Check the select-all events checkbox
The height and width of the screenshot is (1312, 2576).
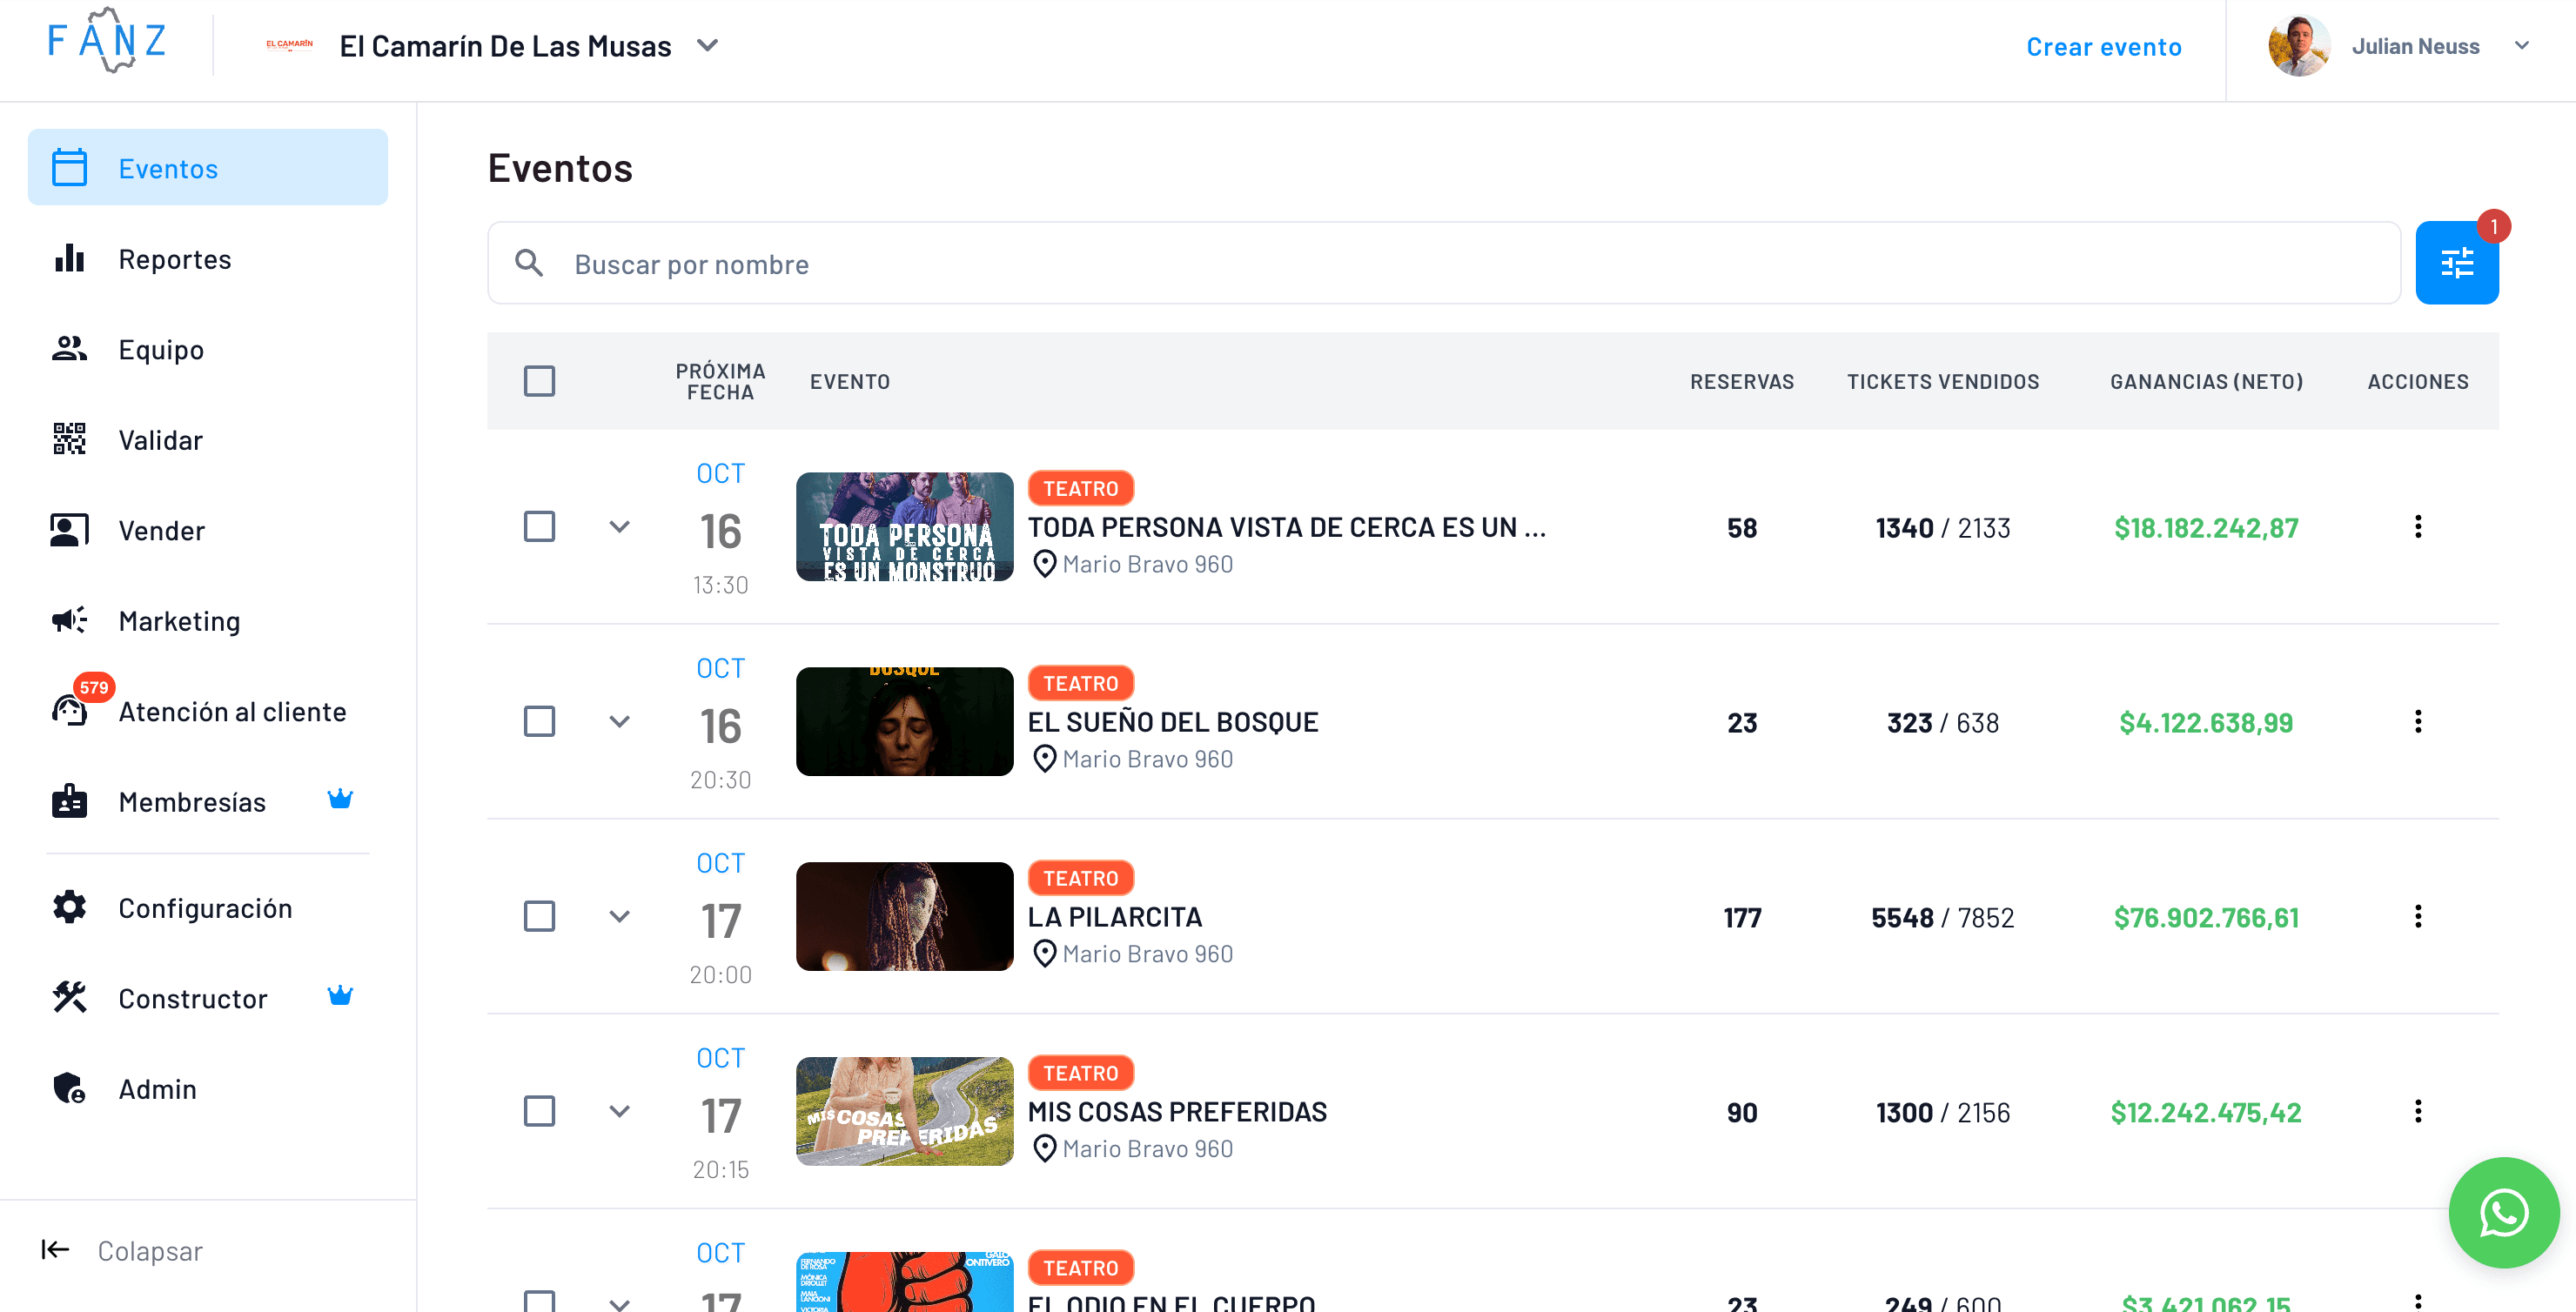539,381
